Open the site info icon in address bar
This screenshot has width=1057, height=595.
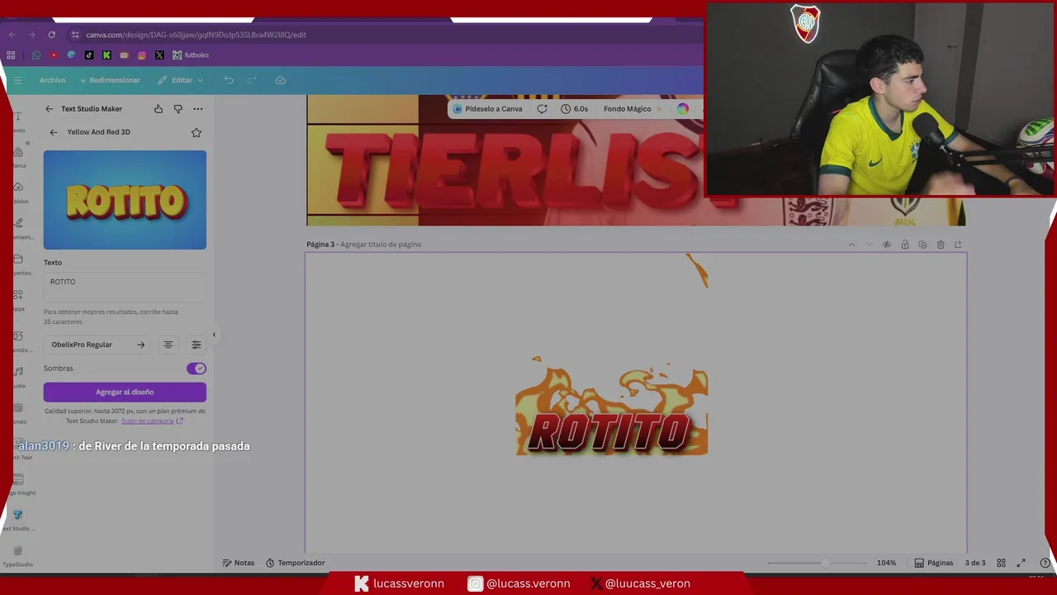(74, 35)
